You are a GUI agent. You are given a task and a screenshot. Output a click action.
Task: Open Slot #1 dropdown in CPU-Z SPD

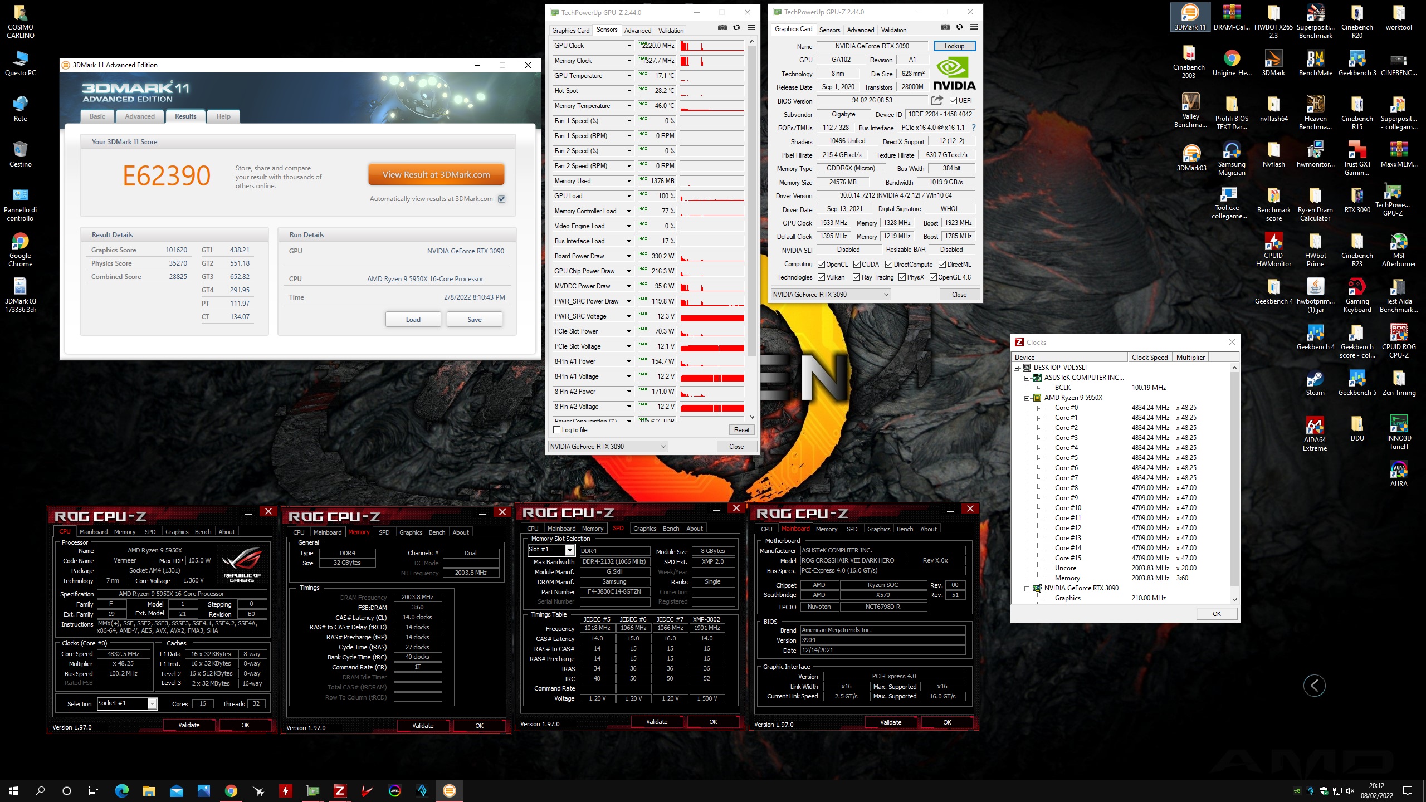[x=570, y=550]
